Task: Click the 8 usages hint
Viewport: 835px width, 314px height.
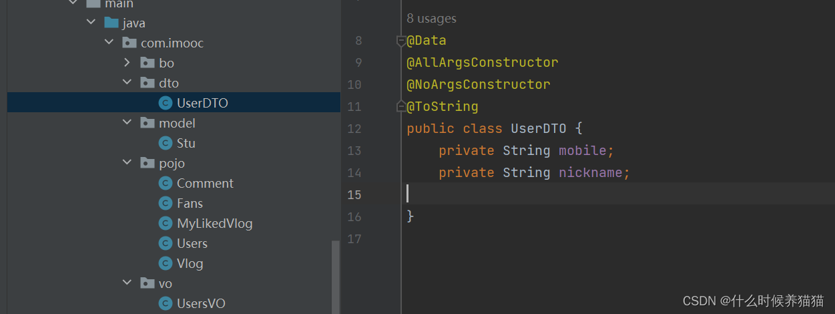Action: coord(431,19)
